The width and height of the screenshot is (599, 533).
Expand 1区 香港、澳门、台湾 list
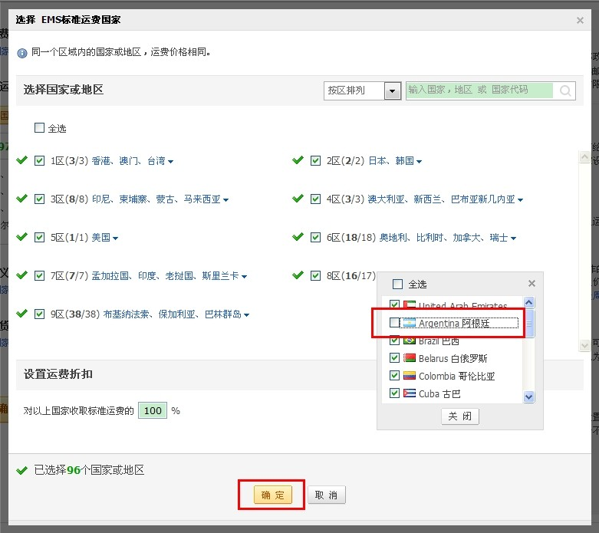(171, 162)
